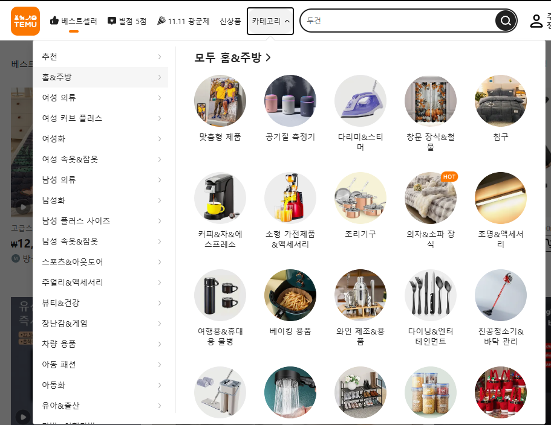Open 와인 제조&용품 shaker image
551x425 pixels.
click(360, 295)
